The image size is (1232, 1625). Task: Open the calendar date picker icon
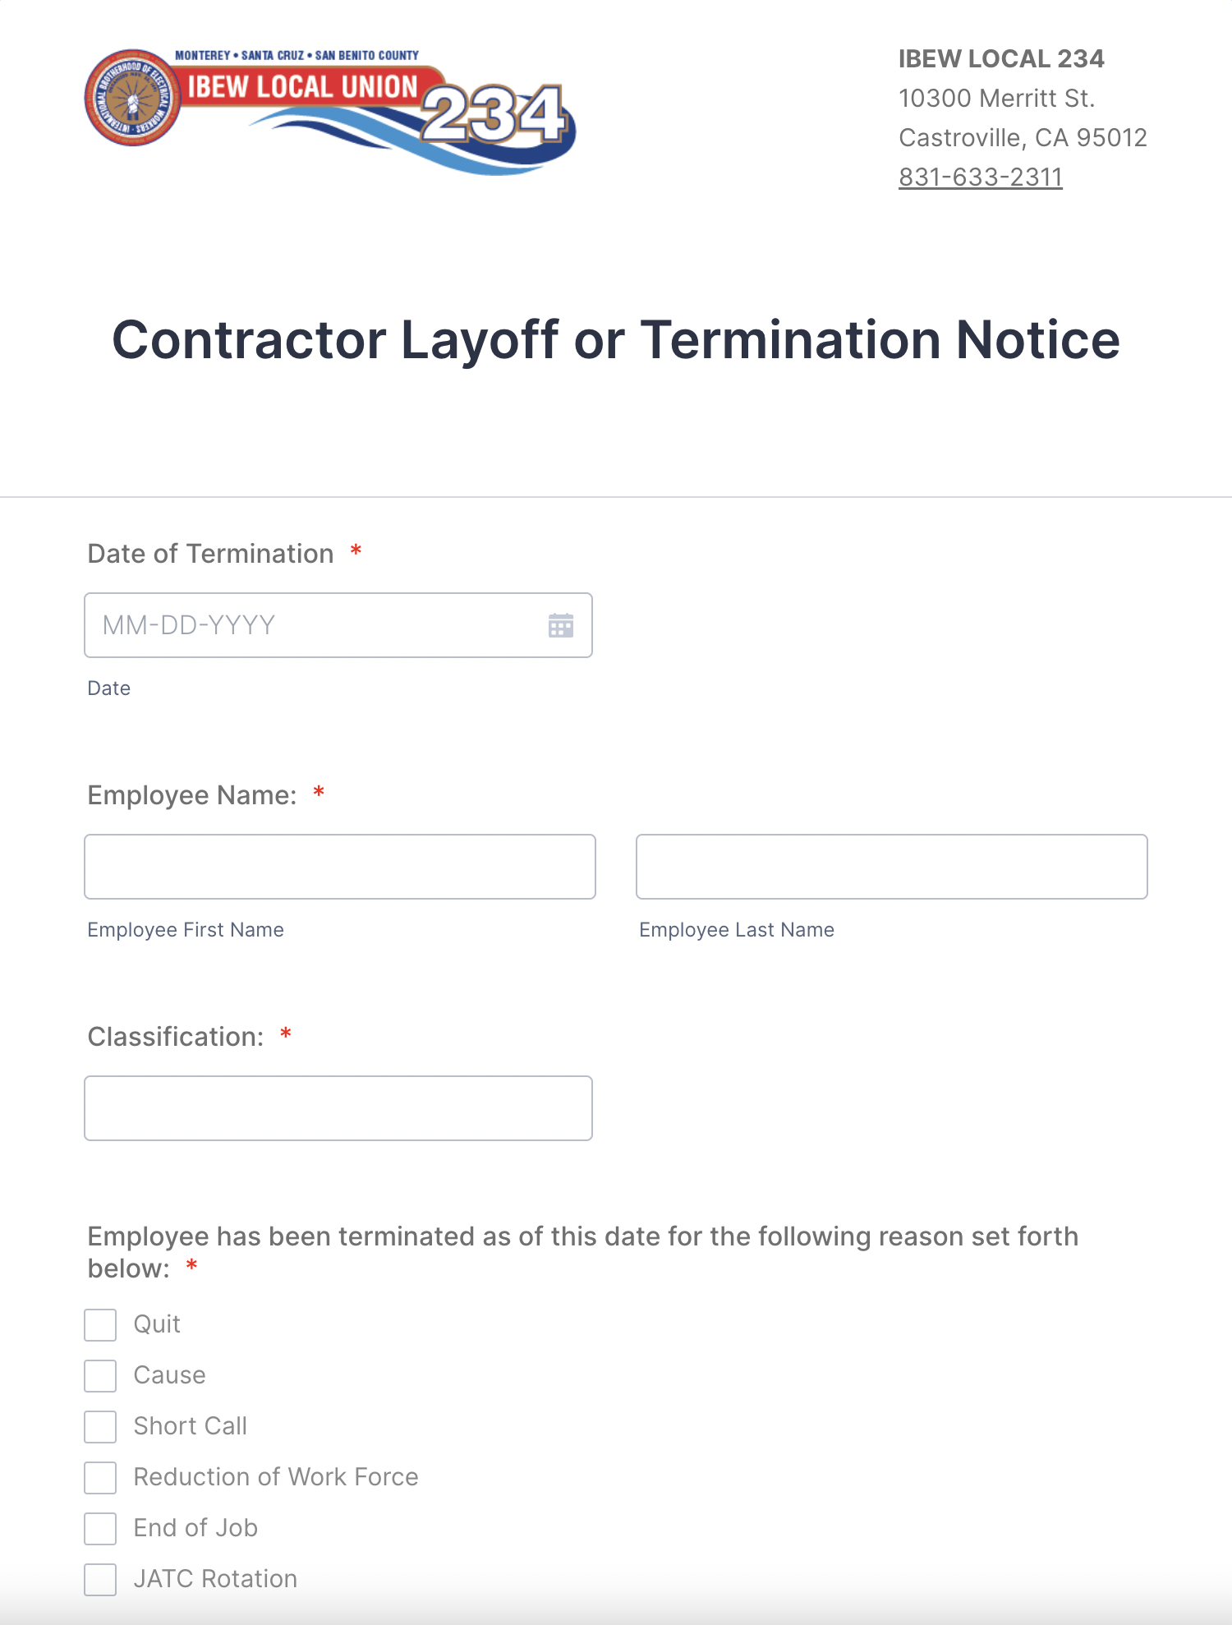[x=561, y=625]
